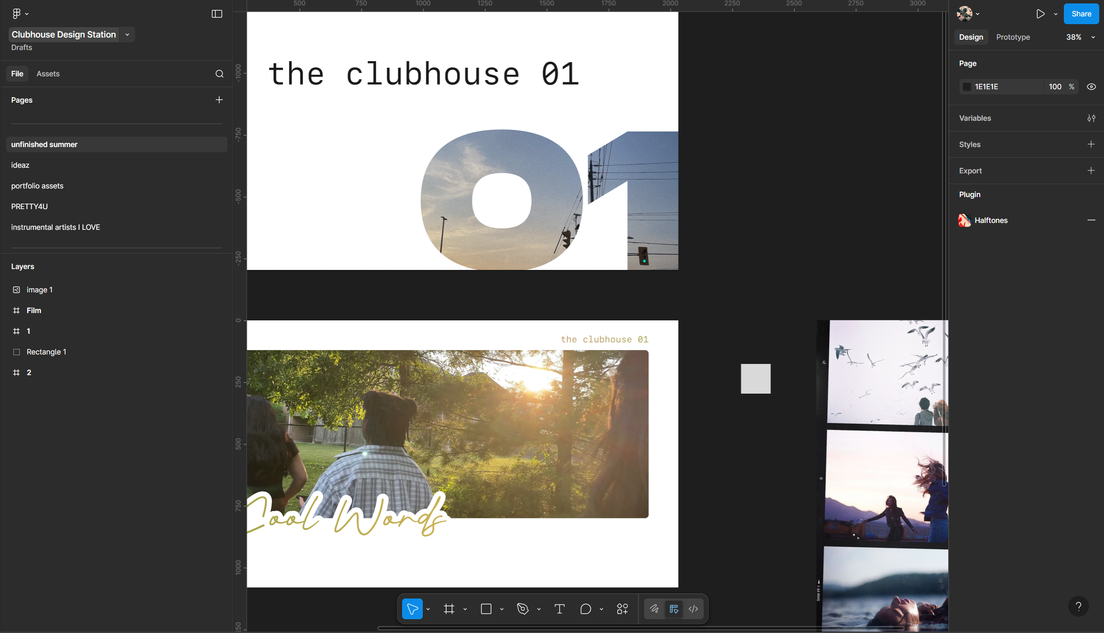The image size is (1104, 633).
Task: Open Figma main menu dropdown
Action: tap(20, 14)
